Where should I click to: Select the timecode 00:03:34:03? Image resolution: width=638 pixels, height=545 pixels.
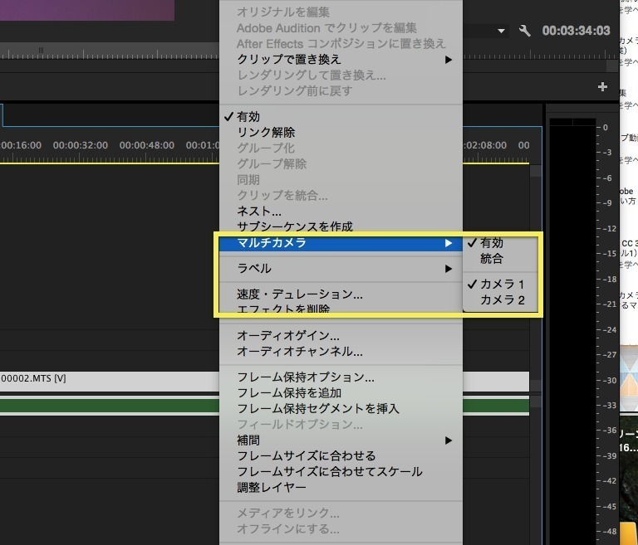(576, 31)
